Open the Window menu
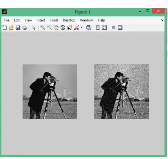The height and width of the screenshot is (159, 168). point(86,20)
